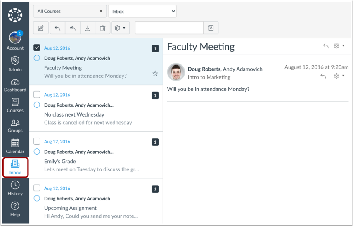Image resolution: width=353 pixels, height=226 pixels.
Task: Toggle read state circle on Emily's Grade
Action: coord(37,151)
